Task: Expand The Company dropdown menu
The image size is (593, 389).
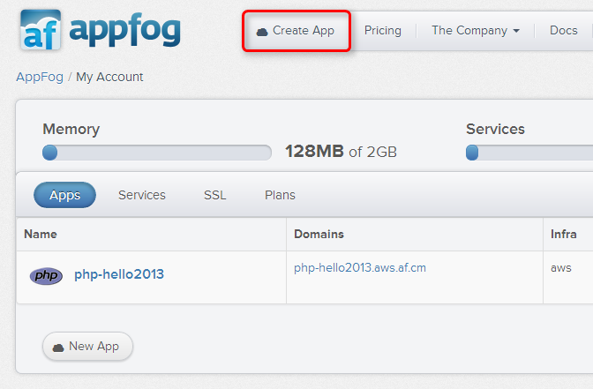Action: tap(476, 31)
